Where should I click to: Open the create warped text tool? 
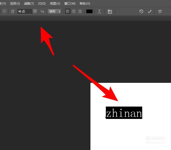point(99,11)
